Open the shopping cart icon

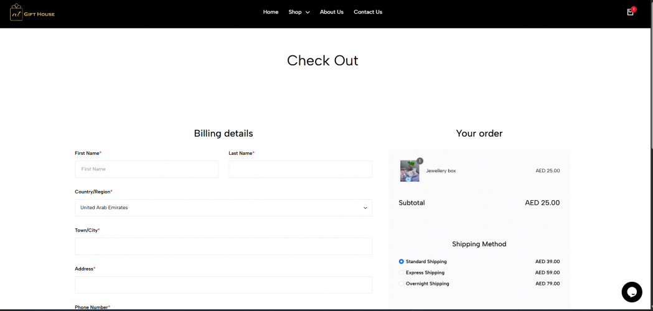630,12
